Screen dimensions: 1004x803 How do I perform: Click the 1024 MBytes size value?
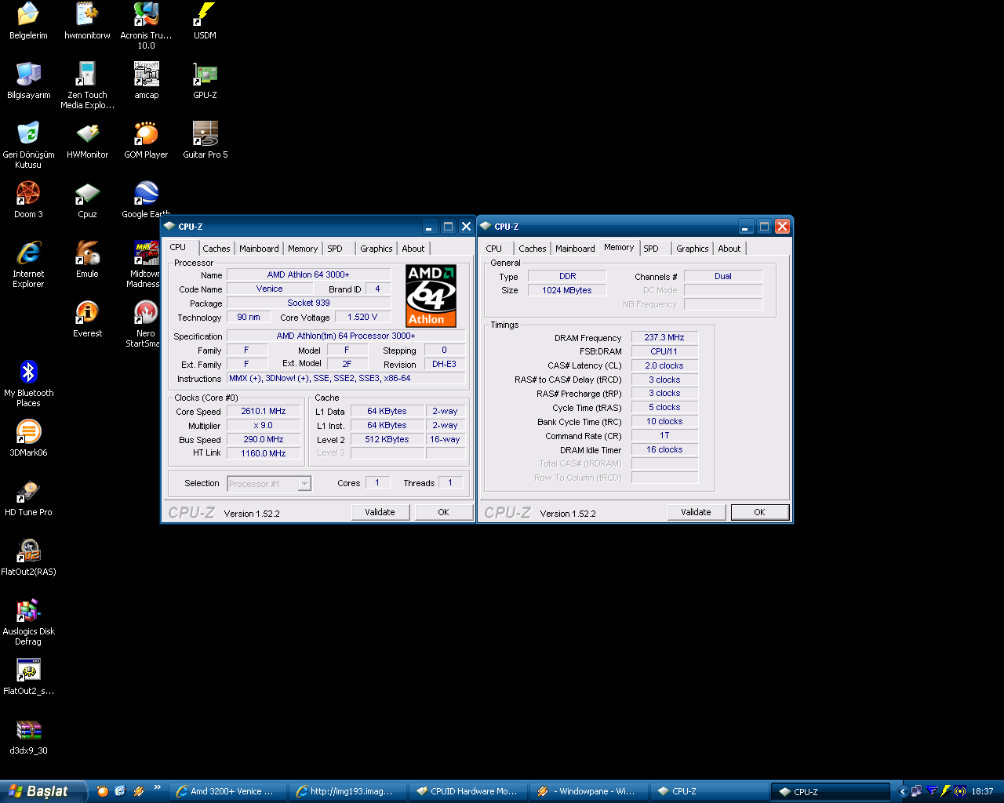click(567, 290)
